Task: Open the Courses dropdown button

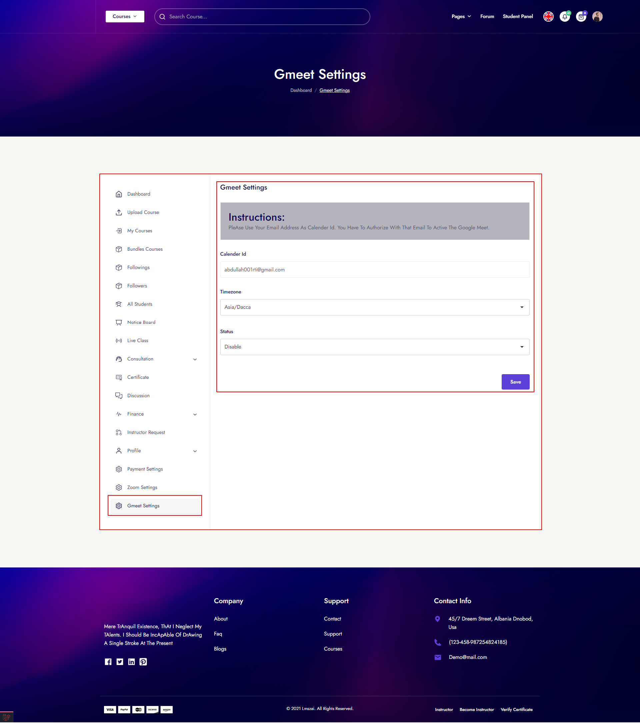Action: click(125, 17)
